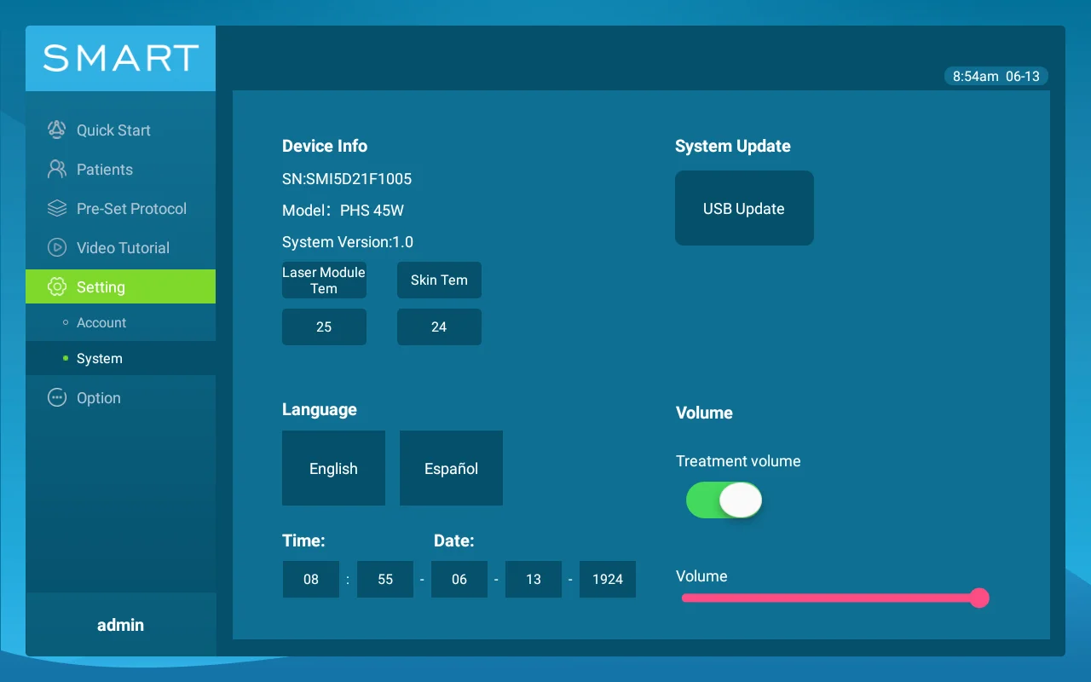This screenshot has height=682, width=1091.
Task: Click the Setting gear icon
Action: 56,286
